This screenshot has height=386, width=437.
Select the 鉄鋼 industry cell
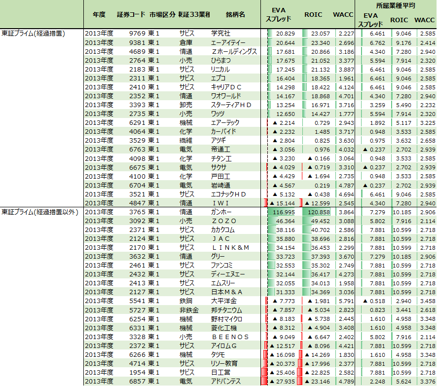pyautogui.click(x=186, y=301)
